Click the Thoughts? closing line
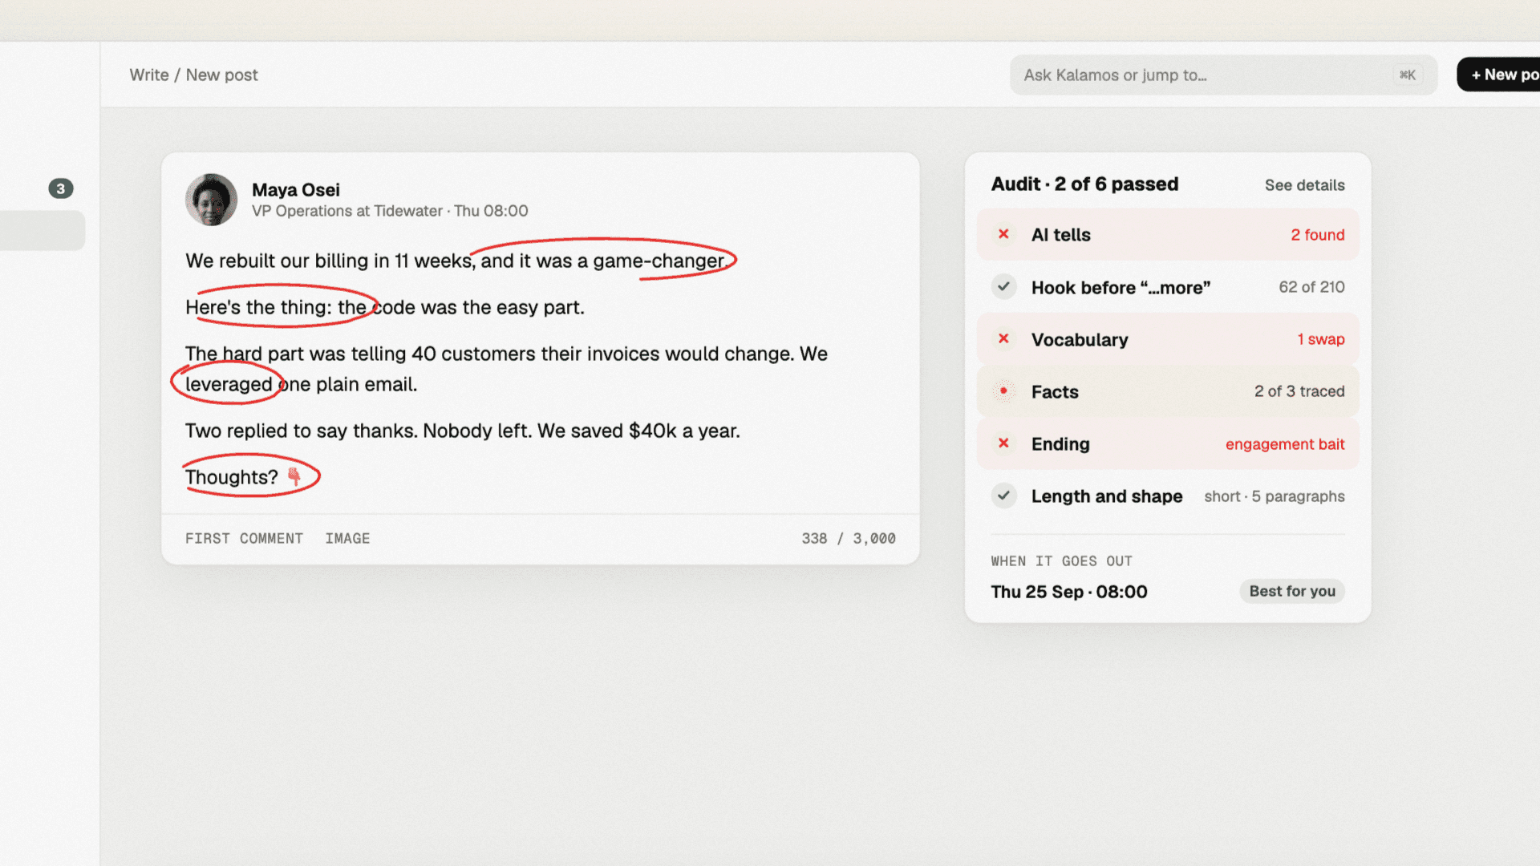Screen dimensions: 1540x866 tap(243, 477)
